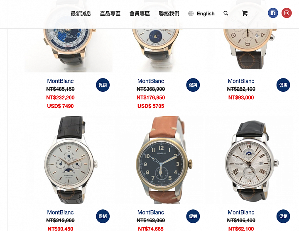Click 促銷 badge beside NT$176,850 watch

click(x=193, y=85)
